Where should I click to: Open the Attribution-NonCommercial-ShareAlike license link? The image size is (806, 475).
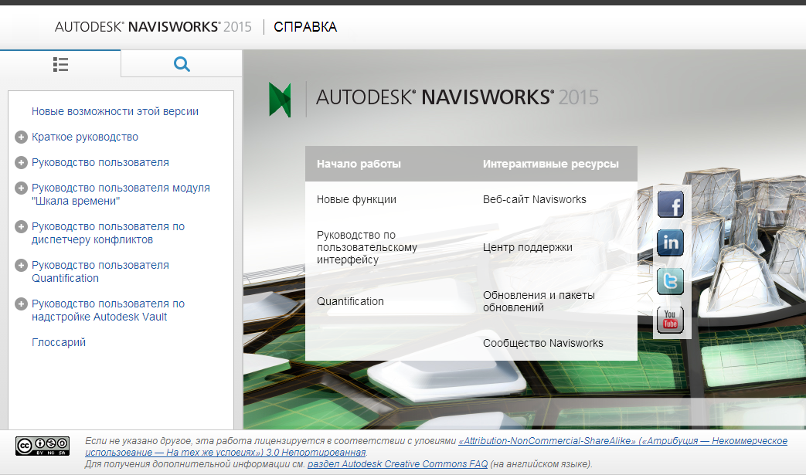pos(623,440)
